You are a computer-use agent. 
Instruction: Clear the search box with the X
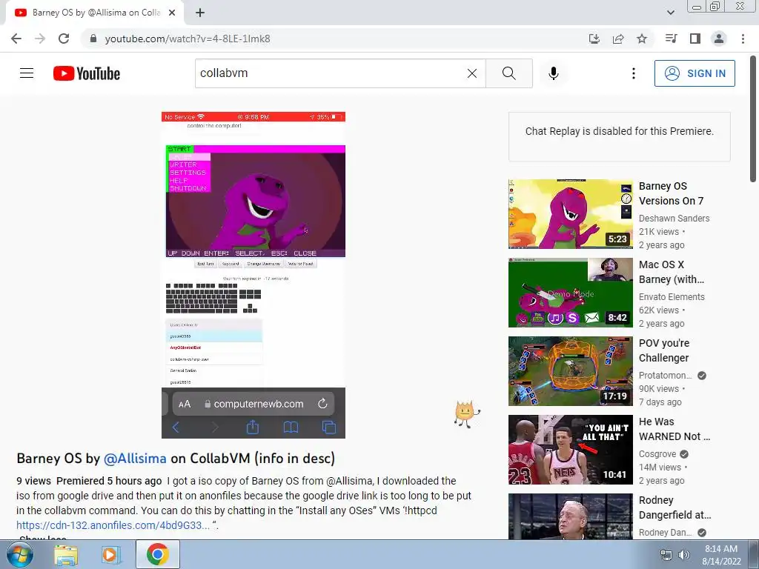472,73
